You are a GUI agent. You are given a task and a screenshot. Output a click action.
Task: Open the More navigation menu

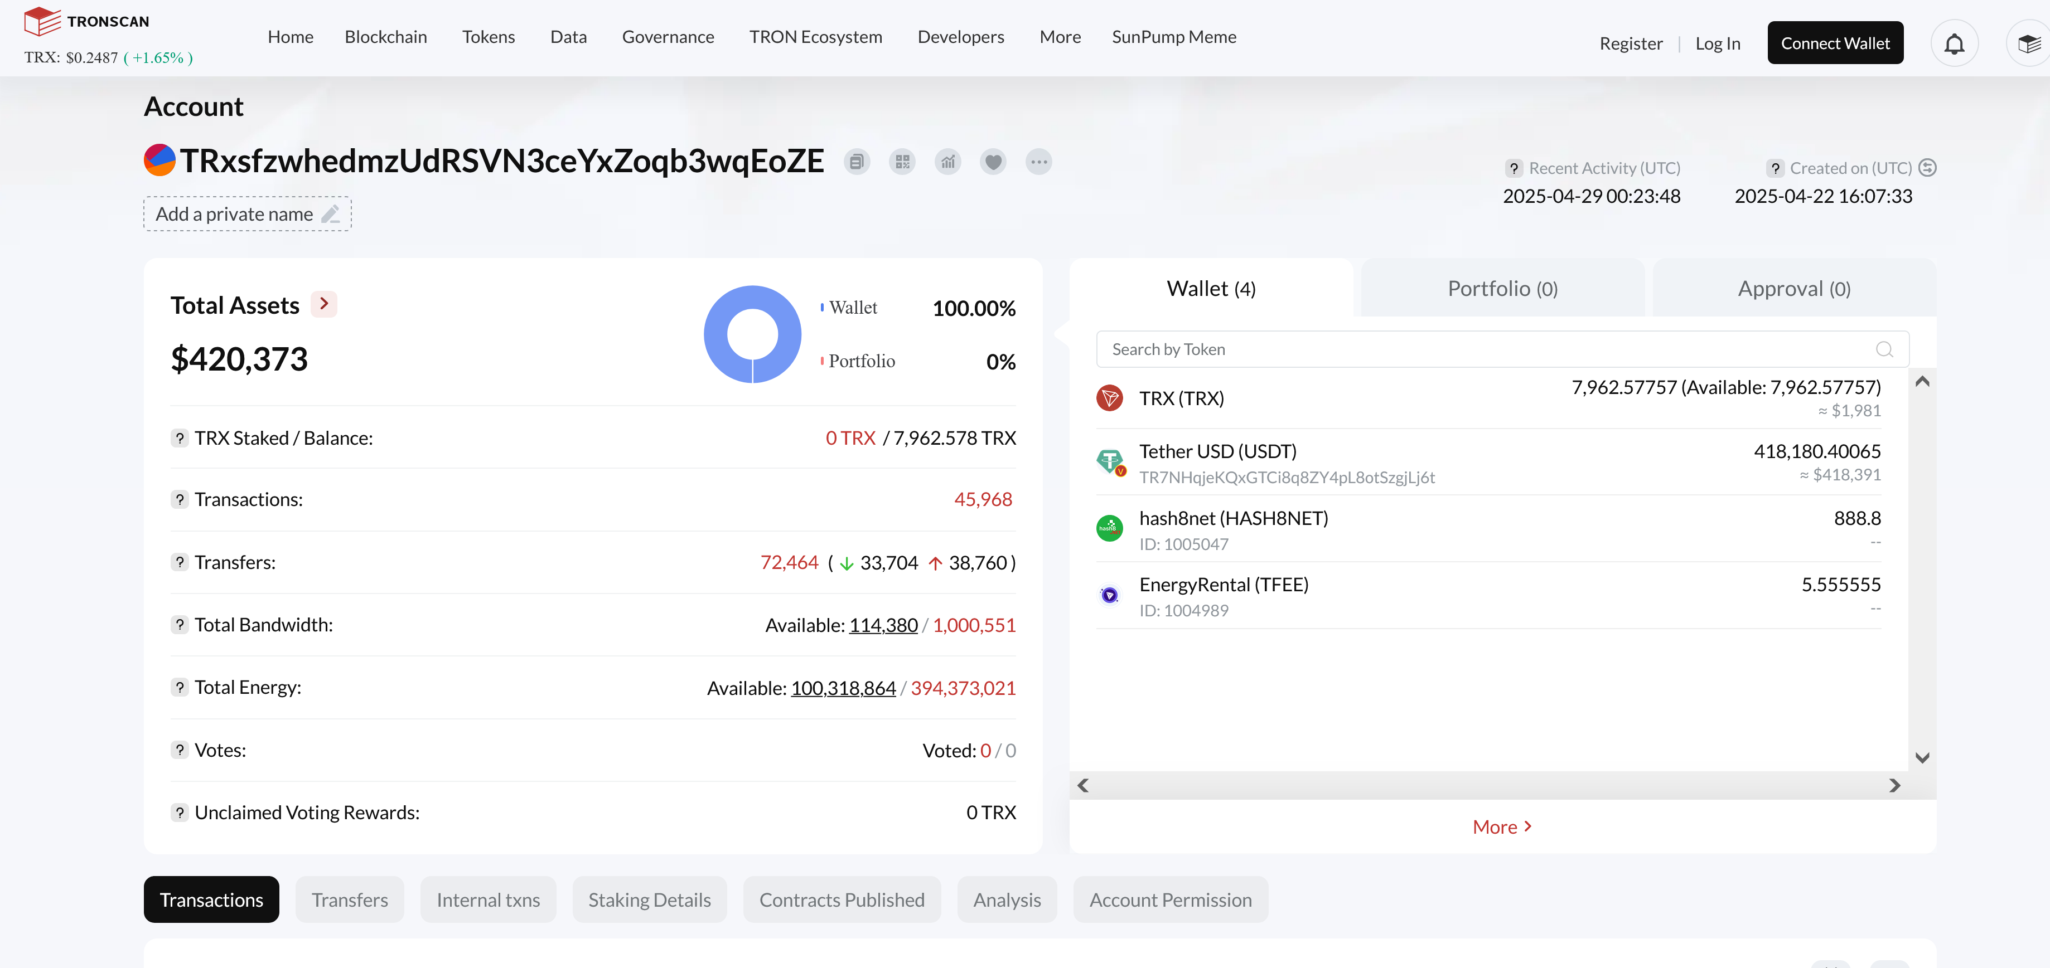(1060, 37)
